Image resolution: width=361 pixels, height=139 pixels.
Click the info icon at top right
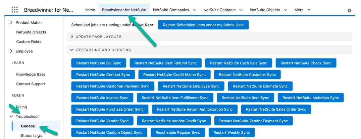(349, 10)
